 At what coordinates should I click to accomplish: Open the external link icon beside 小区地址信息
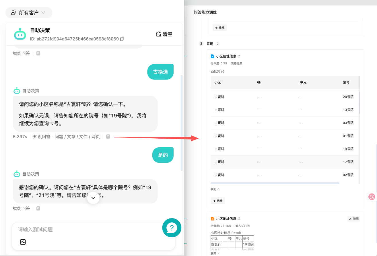coord(239,219)
